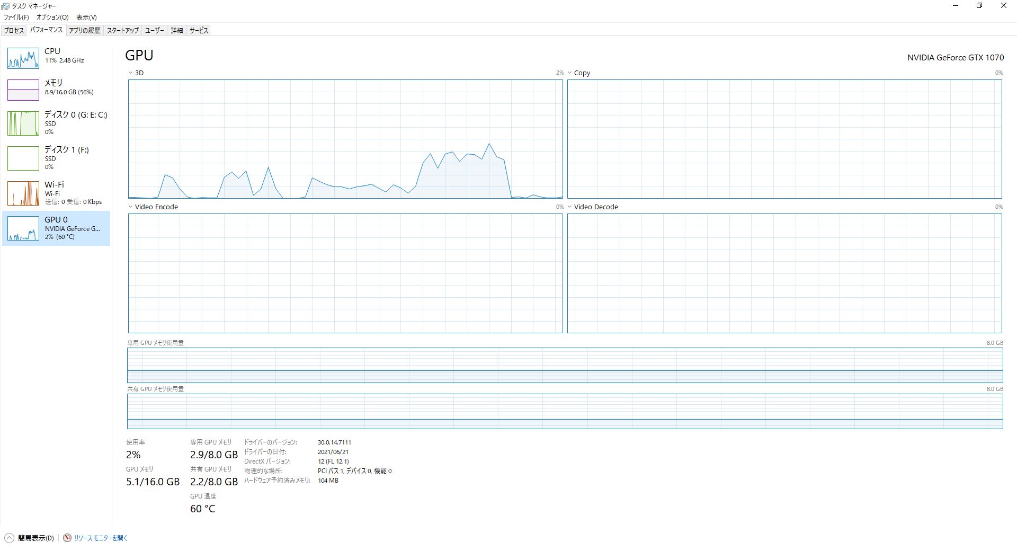
Task: Click the 簡易表示(D) button
Action: tap(29, 538)
